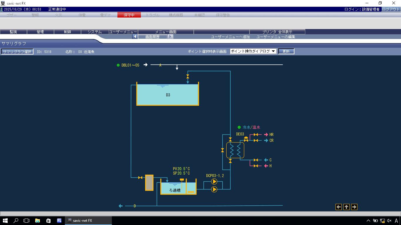Click the PV 20.5°C temperature reading
Viewport: 401px width, 225px height.
181,169
